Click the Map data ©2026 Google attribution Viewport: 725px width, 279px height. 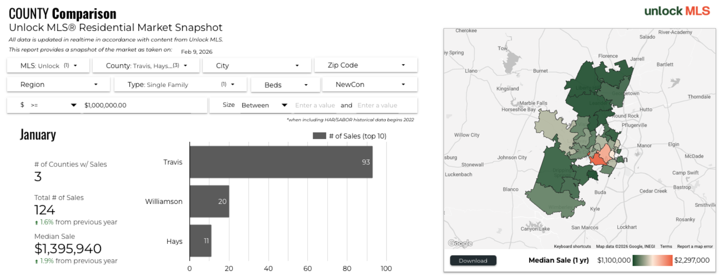pos(625,246)
